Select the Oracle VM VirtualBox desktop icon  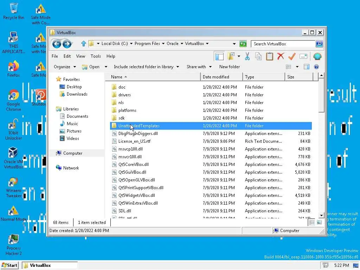coord(14,158)
